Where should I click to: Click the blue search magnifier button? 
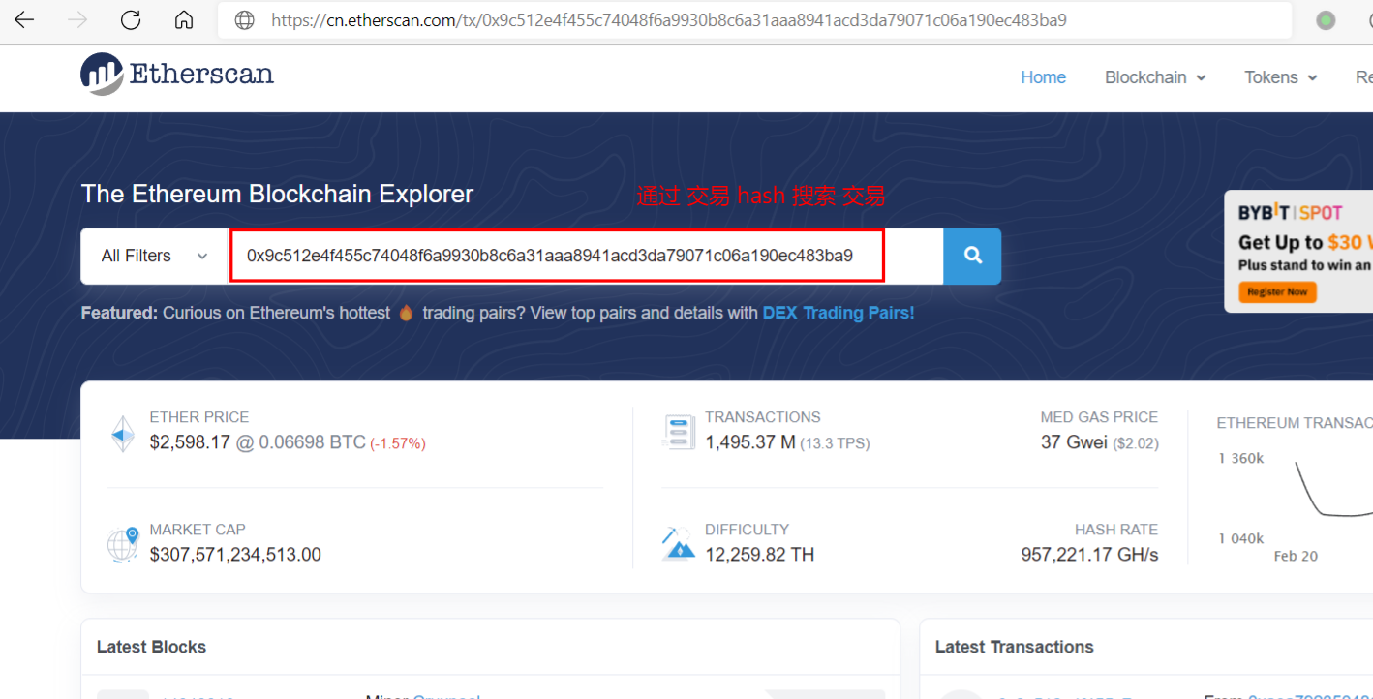coord(972,256)
